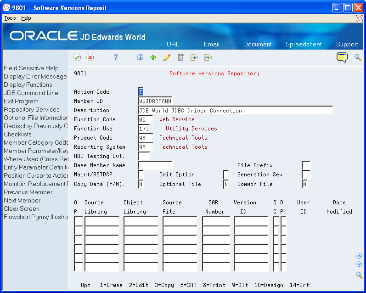Click the Base Member Name field
The width and height of the screenshot is (366, 293).
coord(155,165)
